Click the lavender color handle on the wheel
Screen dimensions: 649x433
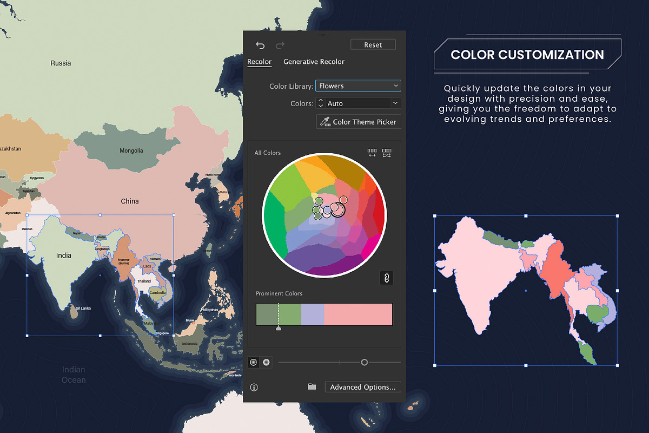click(327, 210)
